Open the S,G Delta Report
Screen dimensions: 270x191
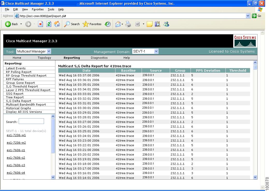pyautogui.click(x=19, y=101)
